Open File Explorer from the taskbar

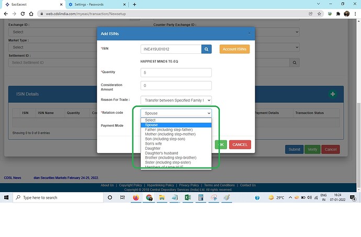(x=162, y=197)
